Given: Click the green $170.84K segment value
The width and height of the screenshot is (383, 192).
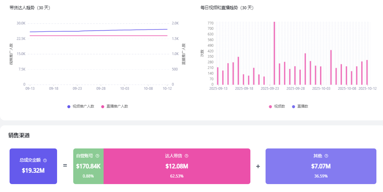Looking at the screenshot, I should [88, 166].
